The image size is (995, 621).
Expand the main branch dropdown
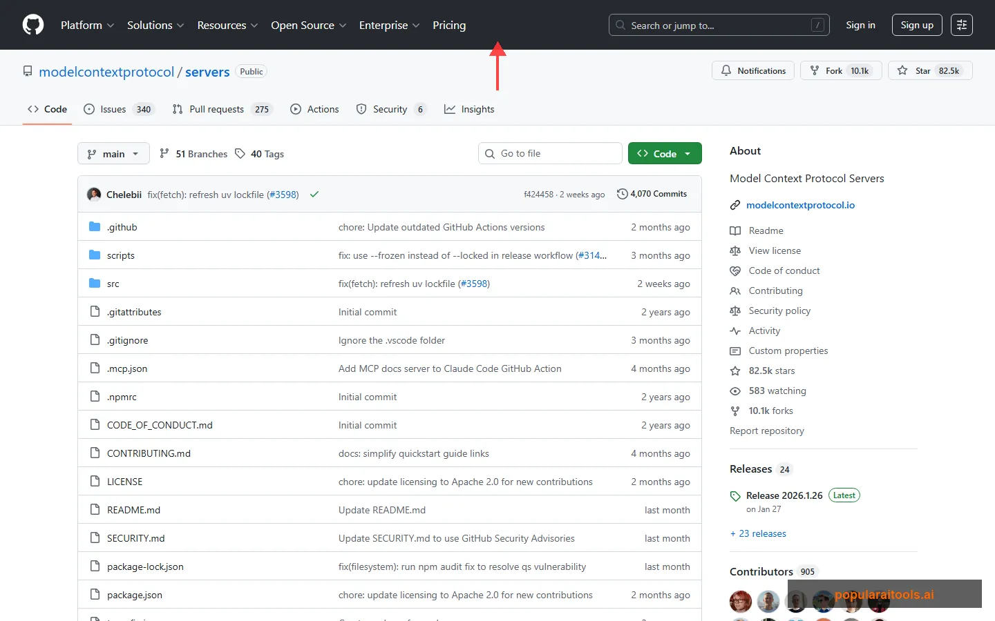(113, 153)
